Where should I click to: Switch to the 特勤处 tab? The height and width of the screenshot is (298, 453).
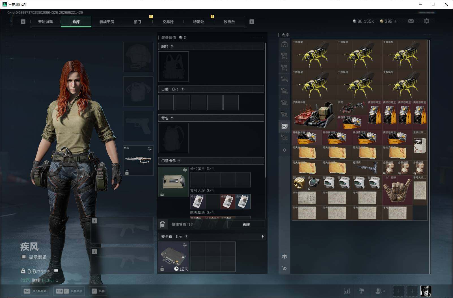(199, 22)
